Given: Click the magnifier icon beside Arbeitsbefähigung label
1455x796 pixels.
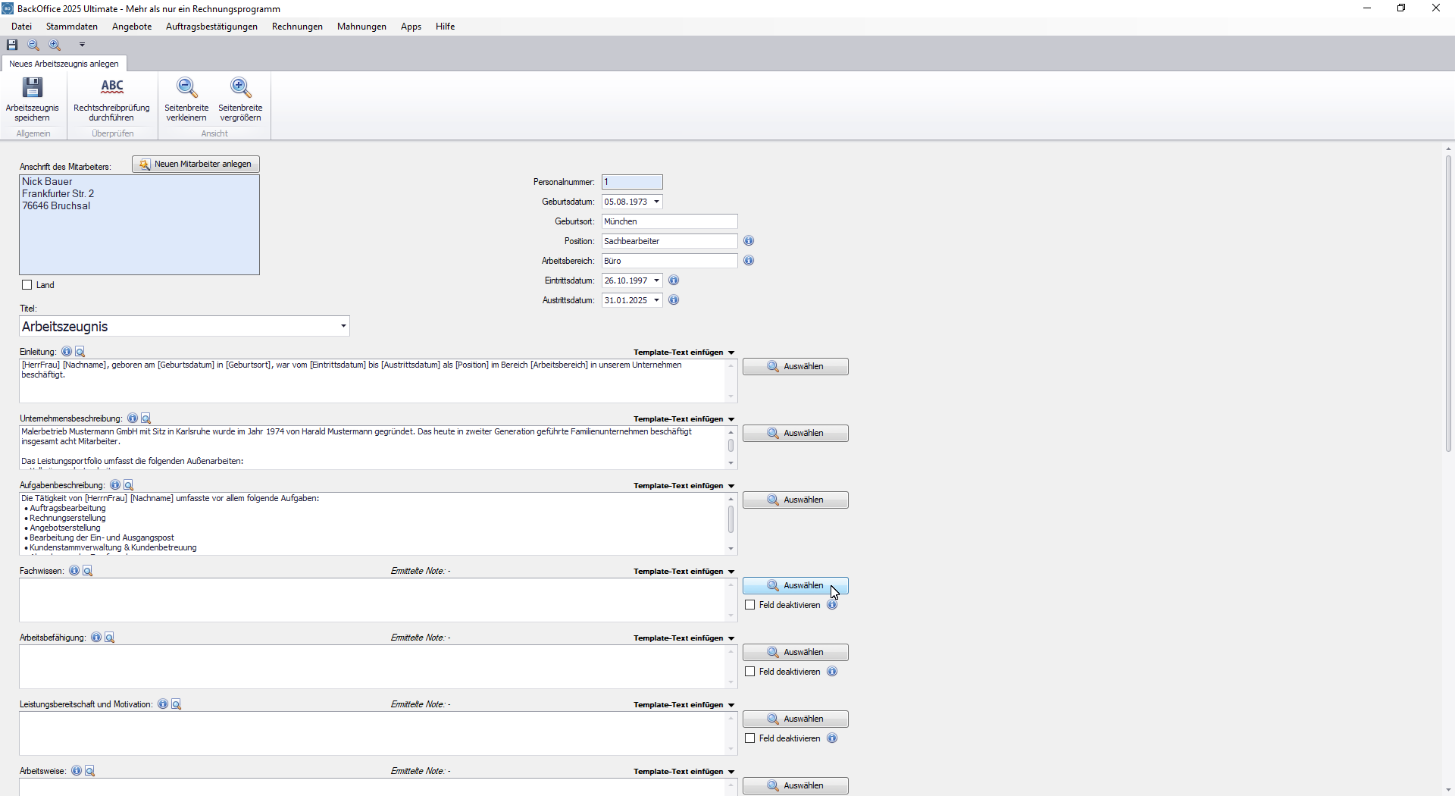Looking at the screenshot, I should click(110, 638).
